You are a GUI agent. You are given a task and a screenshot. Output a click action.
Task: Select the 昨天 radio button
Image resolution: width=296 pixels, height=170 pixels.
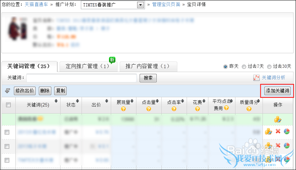tap(225, 67)
